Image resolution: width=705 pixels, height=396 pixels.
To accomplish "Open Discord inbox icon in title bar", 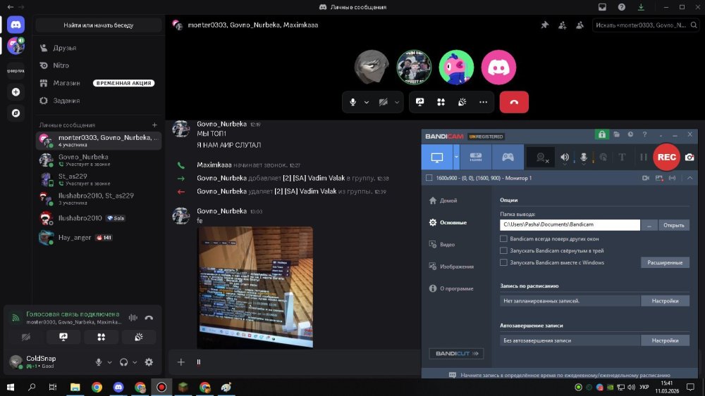I will (x=602, y=7).
